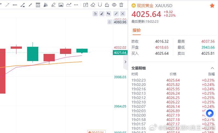
Task: Select the dashed arrow line tool
Action: pos(7,5)
